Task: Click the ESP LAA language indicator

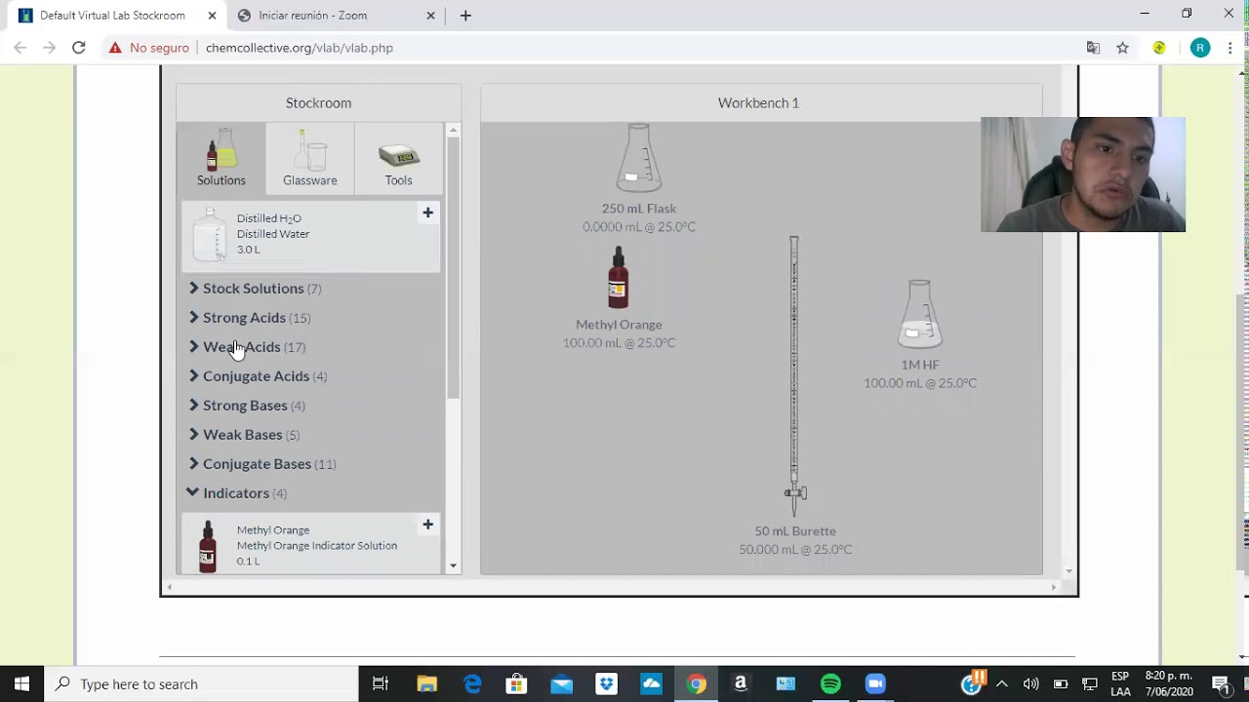Action: [1120, 683]
